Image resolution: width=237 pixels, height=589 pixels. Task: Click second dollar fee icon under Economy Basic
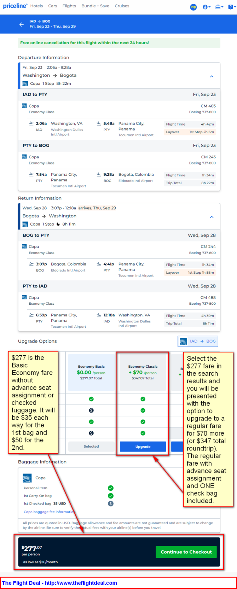click(91, 433)
